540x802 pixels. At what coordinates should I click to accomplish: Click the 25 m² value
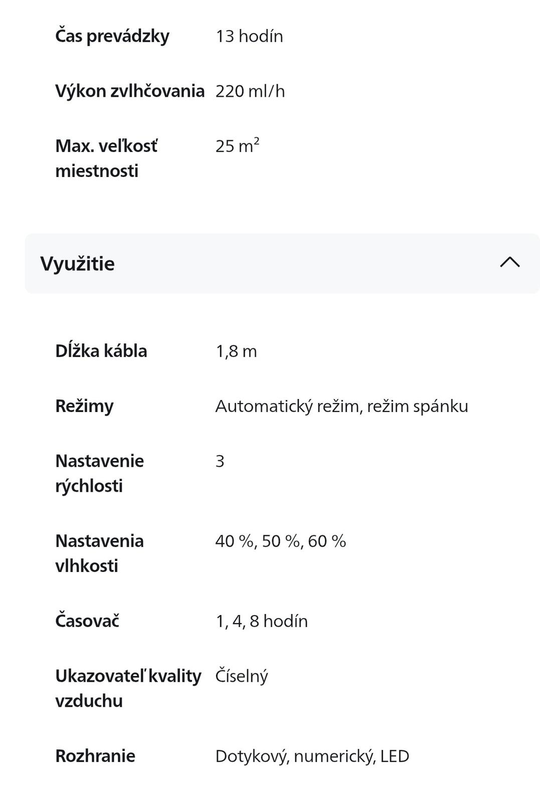[237, 145]
